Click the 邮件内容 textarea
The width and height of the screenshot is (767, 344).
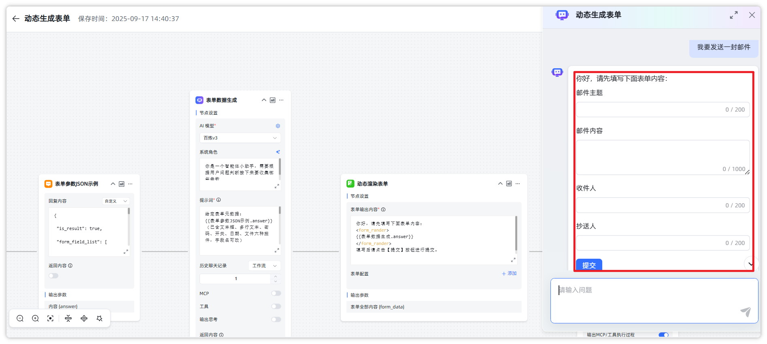pyautogui.click(x=663, y=158)
